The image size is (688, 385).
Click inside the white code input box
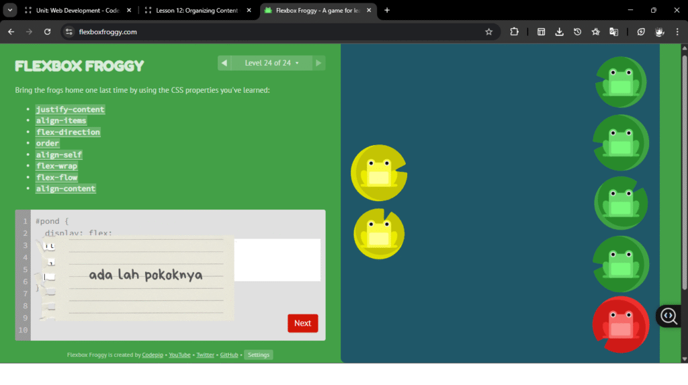(x=277, y=260)
